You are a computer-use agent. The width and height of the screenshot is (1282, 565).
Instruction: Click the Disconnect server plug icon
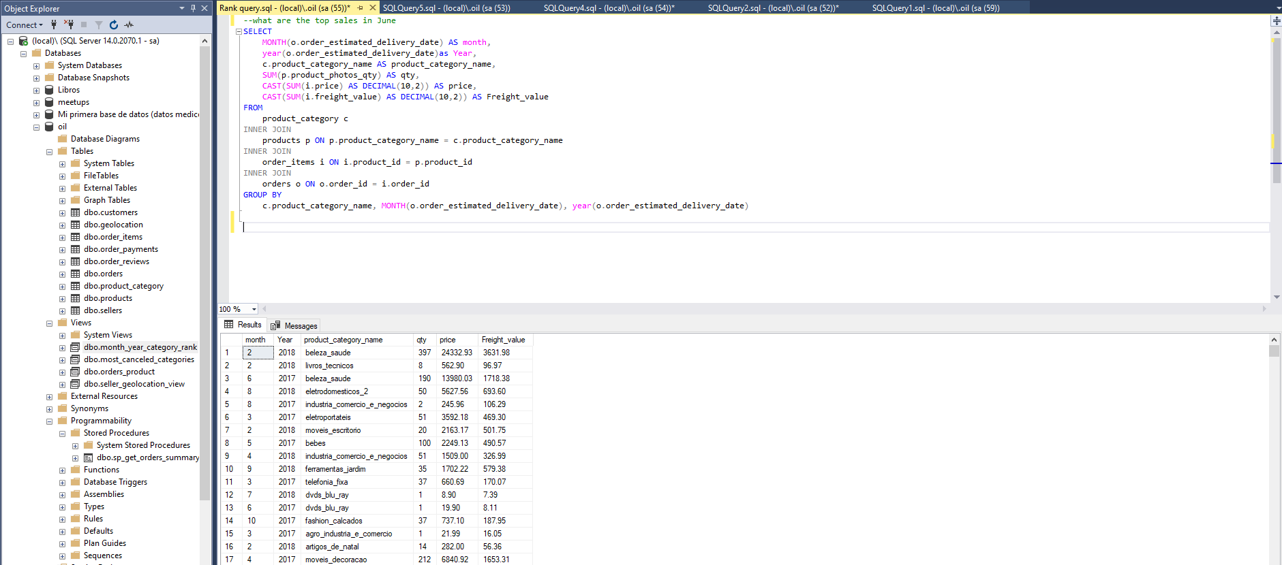tap(69, 25)
